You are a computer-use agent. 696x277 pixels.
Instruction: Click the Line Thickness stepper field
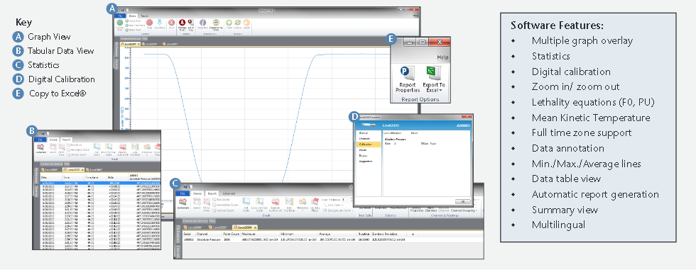344,200
